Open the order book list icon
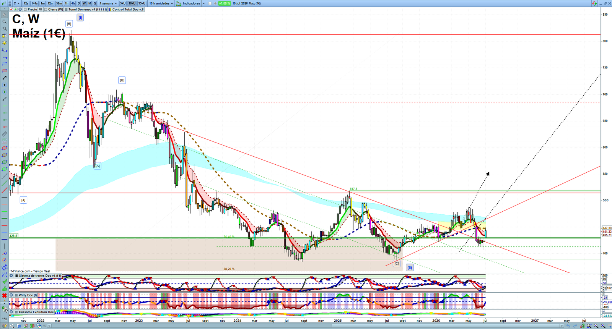The height and width of the screenshot is (329, 612). (32, 326)
